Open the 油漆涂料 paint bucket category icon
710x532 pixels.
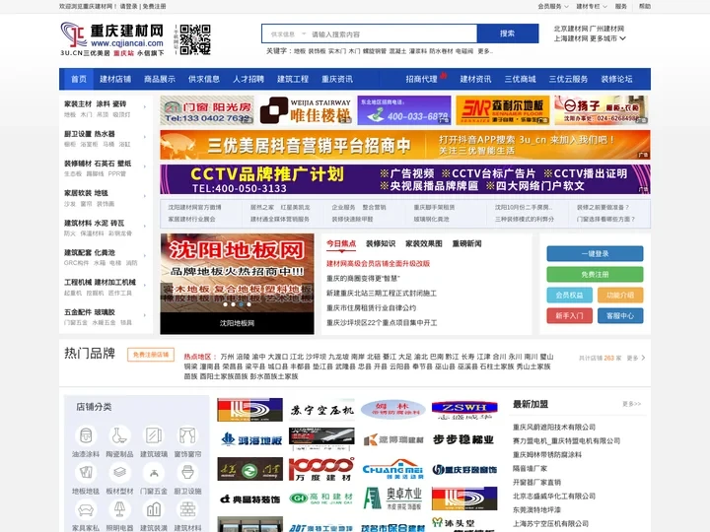tap(86, 436)
